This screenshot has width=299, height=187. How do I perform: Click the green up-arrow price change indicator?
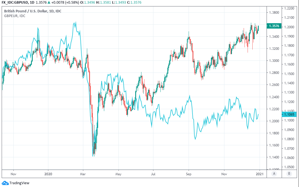(x=49, y=3)
